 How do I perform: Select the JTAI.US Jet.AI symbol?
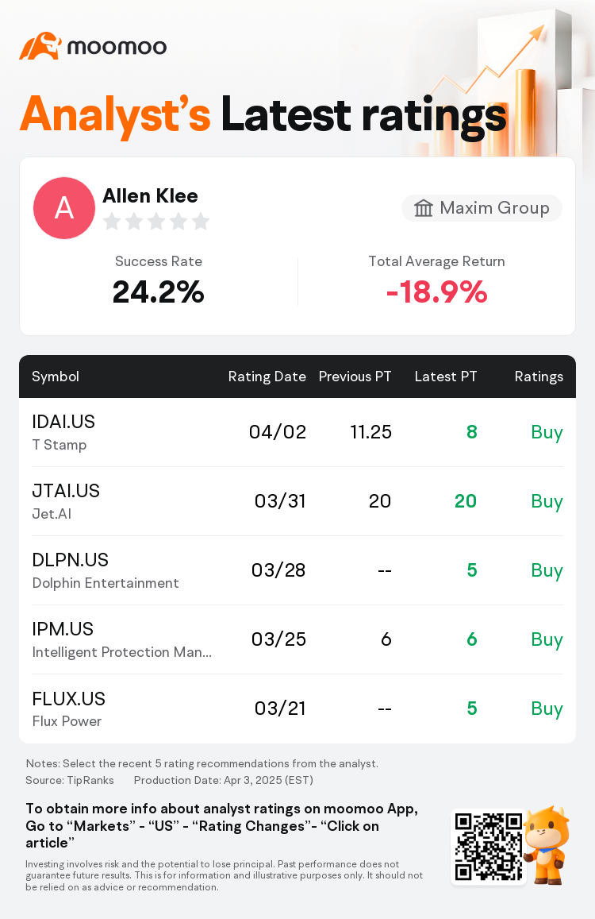click(66, 501)
